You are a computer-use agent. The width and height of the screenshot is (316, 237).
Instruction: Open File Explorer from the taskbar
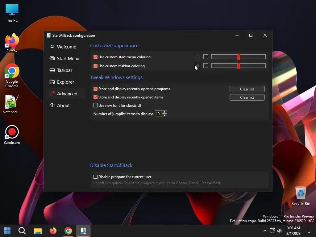[38, 231]
